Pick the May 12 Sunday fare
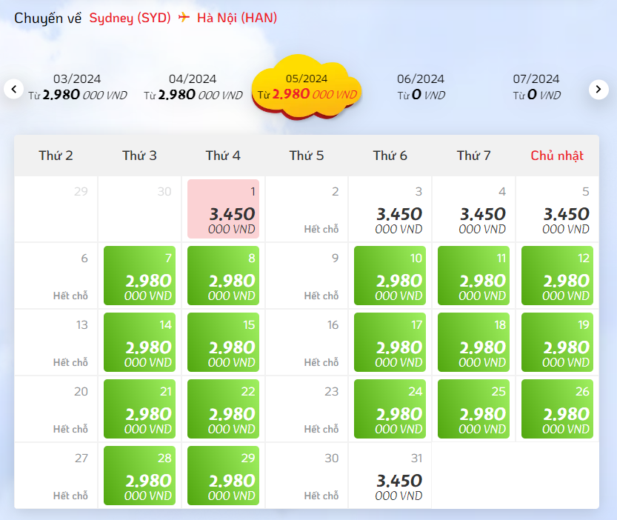617x520 pixels. click(x=557, y=276)
